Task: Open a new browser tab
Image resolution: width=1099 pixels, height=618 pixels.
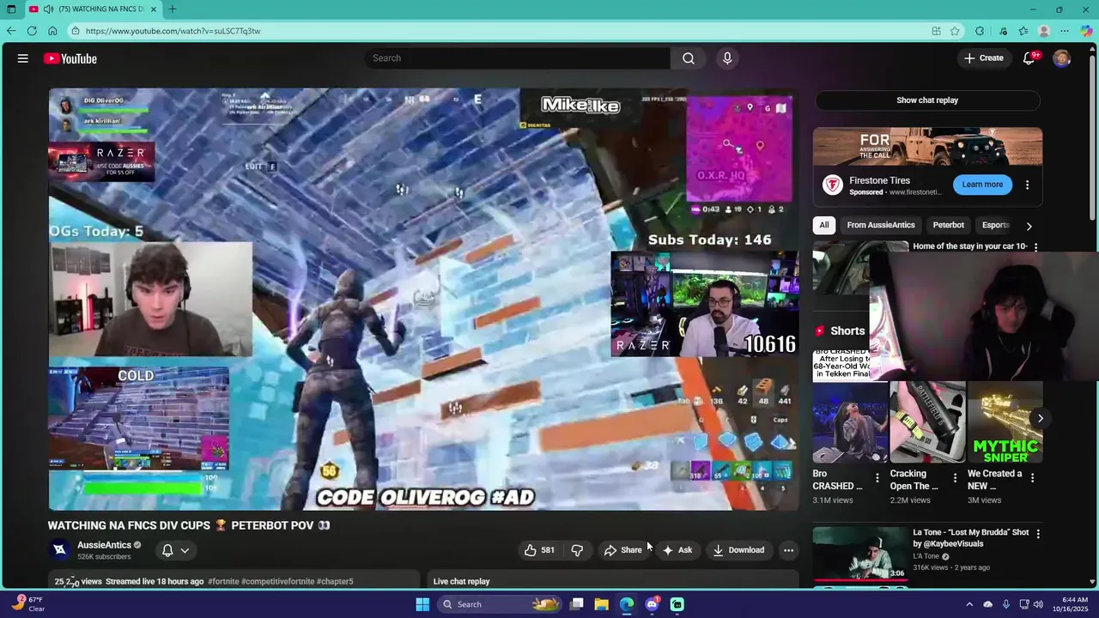Action: coord(173,9)
